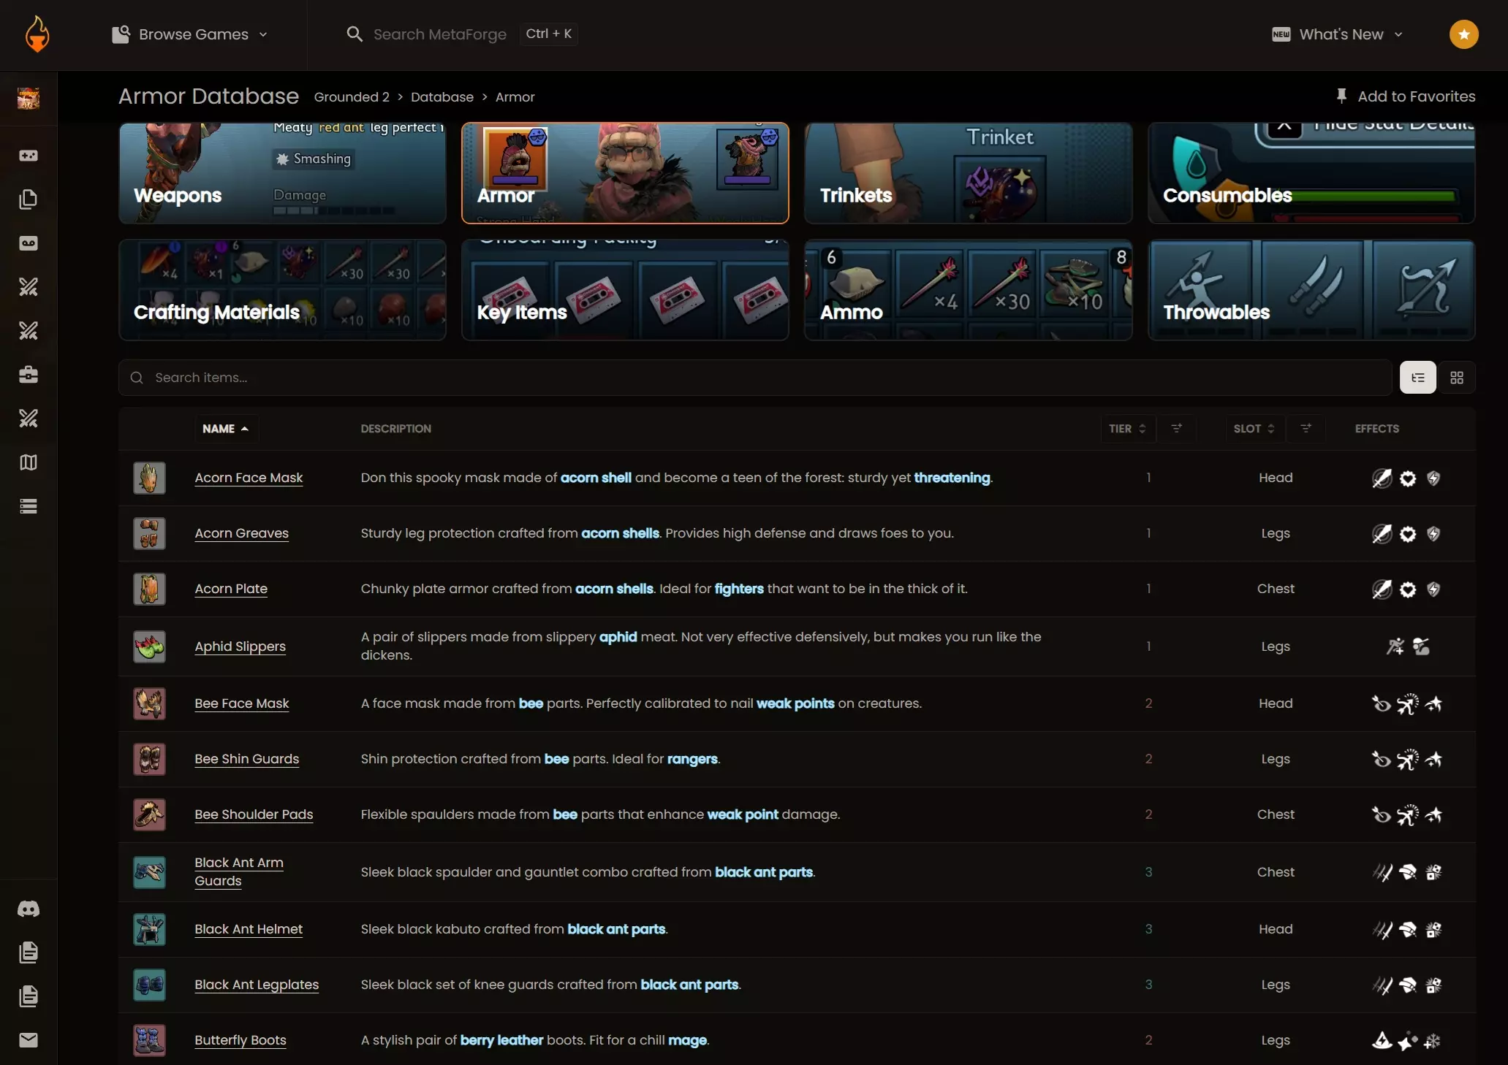Click the MetaForge flame logo

[37, 34]
